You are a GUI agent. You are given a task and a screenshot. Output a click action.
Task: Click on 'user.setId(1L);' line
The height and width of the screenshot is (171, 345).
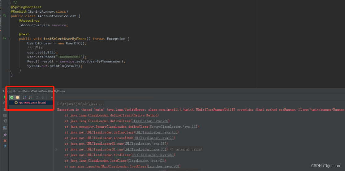coord(42,52)
